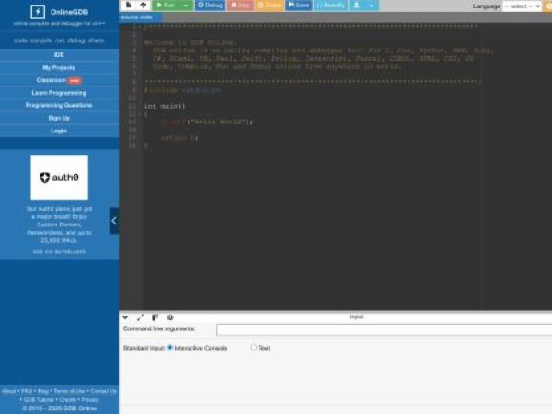Collapse the input panel with chevron
552x414 pixels.
(x=125, y=317)
